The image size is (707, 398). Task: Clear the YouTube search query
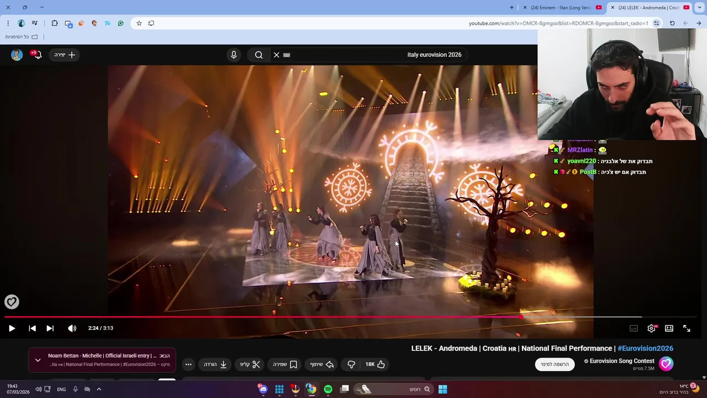276,55
